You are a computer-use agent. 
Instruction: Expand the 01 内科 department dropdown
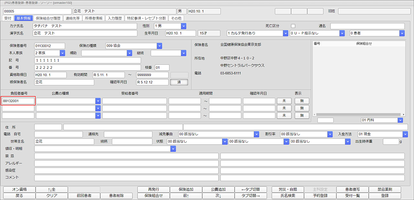pyautogui.click(x=400, y=120)
